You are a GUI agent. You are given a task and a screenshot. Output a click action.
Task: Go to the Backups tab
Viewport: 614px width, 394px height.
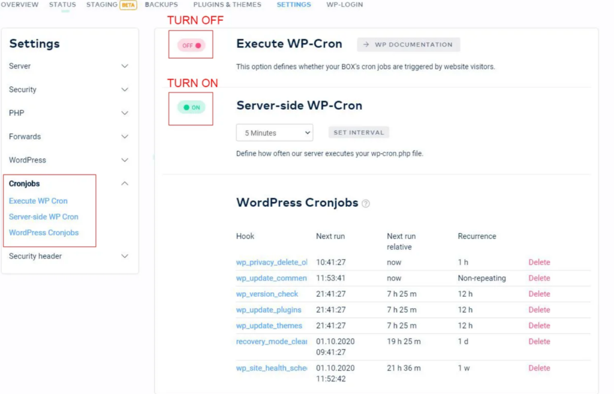[161, 4]
